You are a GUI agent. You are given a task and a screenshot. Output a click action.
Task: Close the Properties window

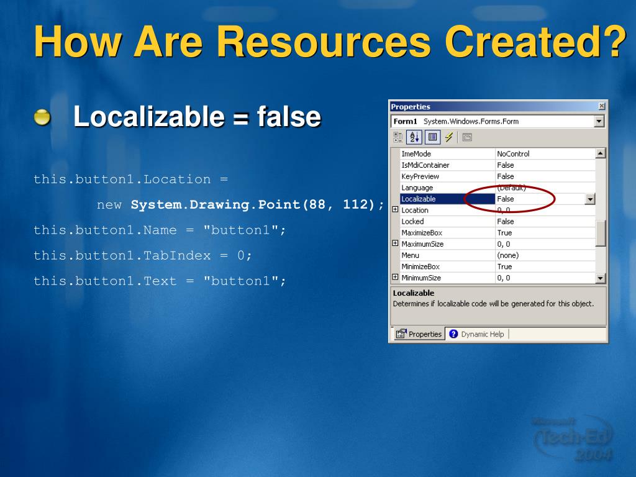pos(601,106)
